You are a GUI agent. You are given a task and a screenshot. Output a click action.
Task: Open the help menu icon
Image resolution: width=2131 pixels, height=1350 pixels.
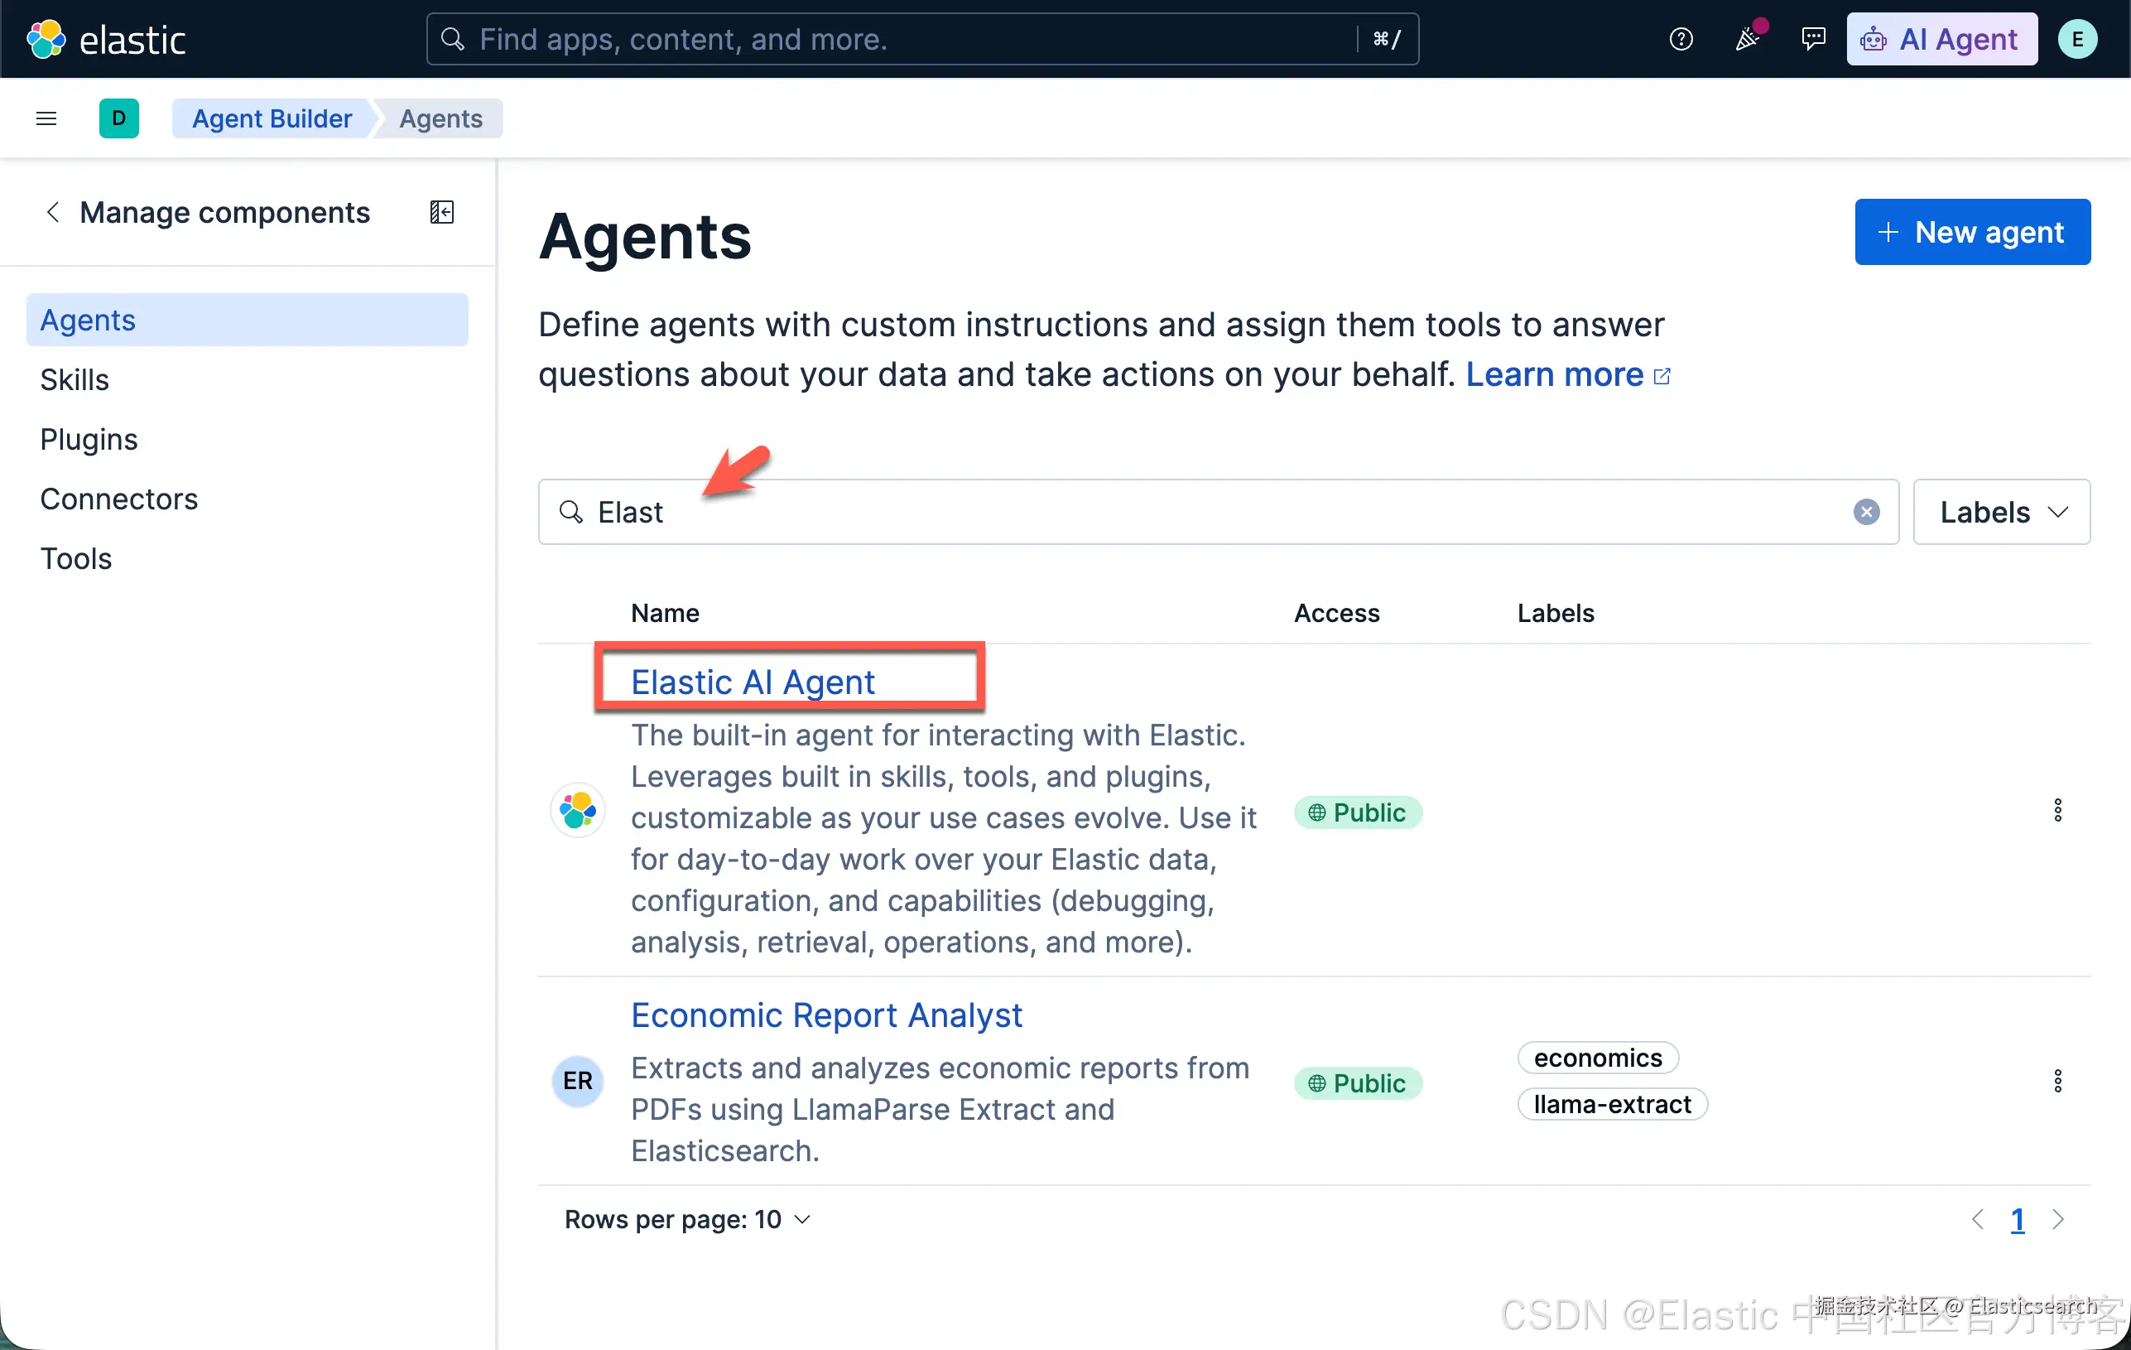click(1681, 39)
